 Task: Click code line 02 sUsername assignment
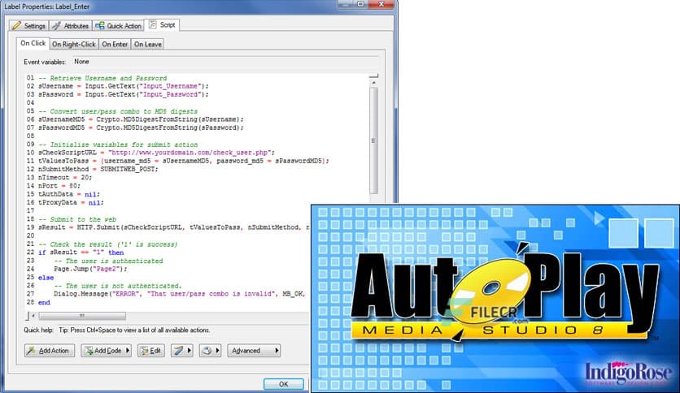tap(123, 86)
